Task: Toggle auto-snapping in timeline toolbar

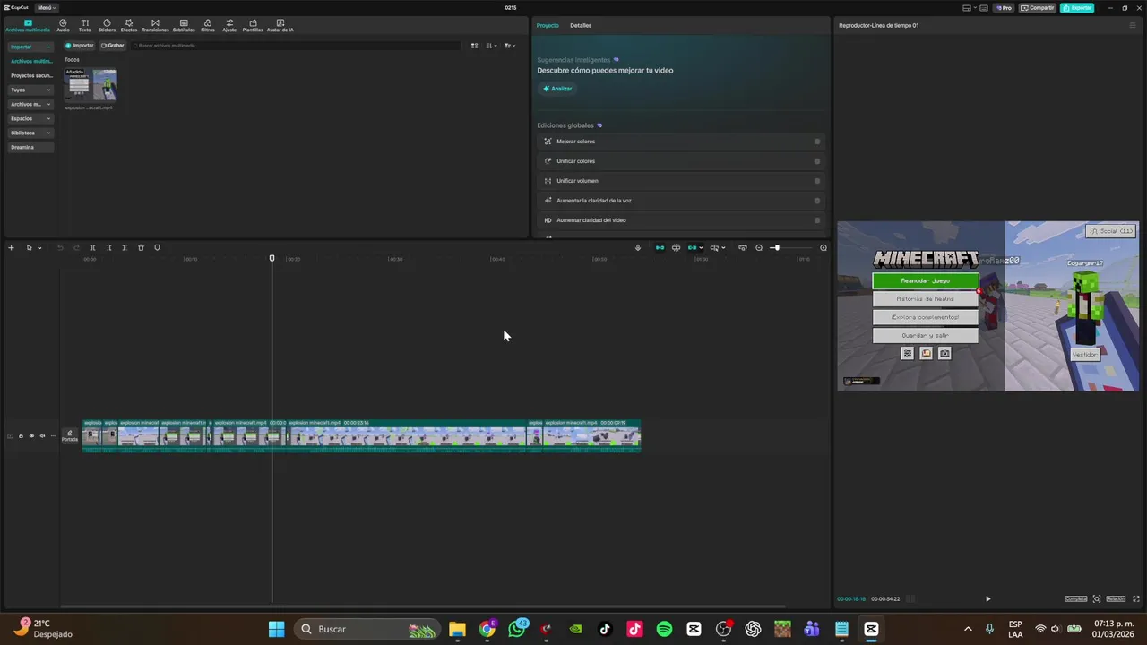Action: (x=676, y=248)
